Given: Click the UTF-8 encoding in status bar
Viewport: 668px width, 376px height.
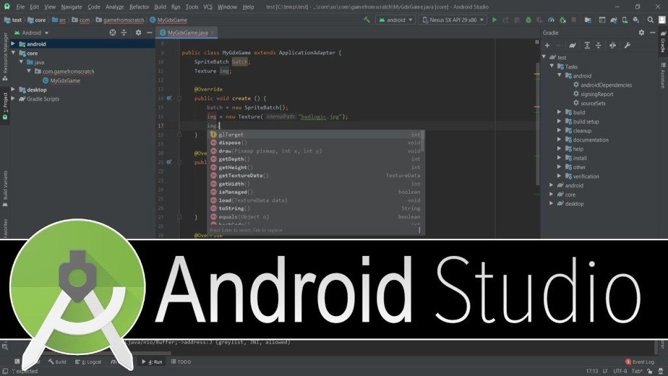Looking at the screenshot, I should pyautogui.click(x=620, y=371).
